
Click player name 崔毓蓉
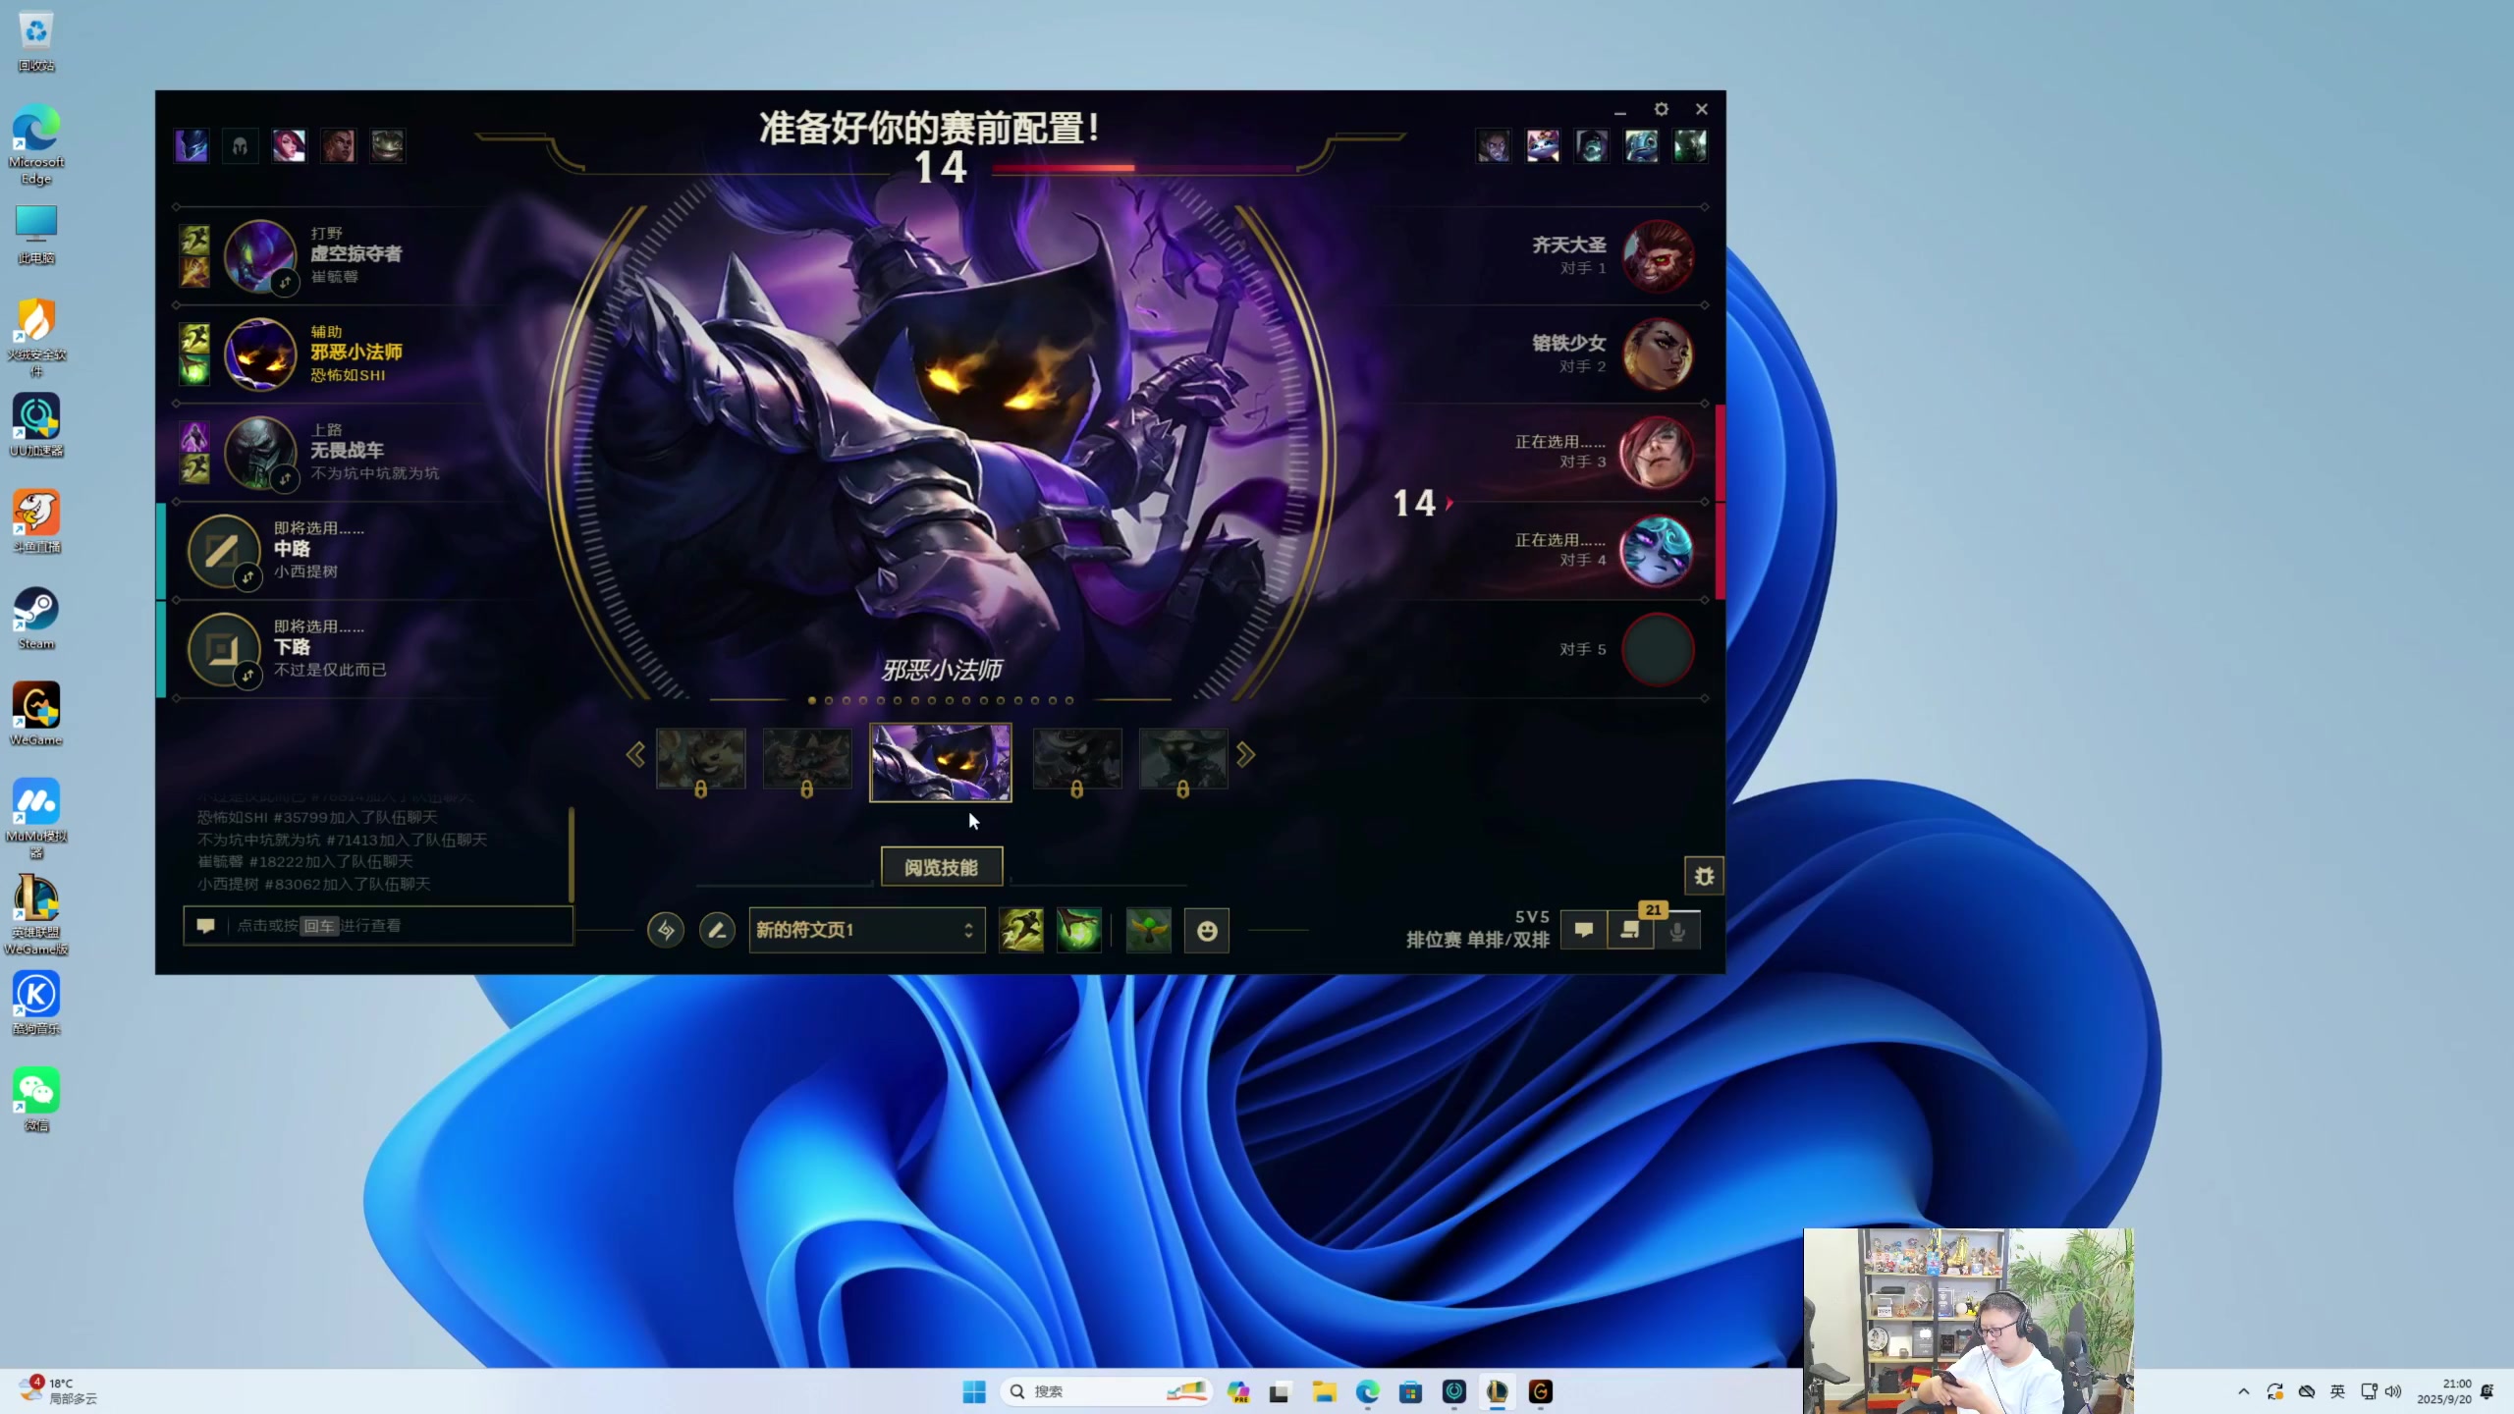tap(335, 277)
